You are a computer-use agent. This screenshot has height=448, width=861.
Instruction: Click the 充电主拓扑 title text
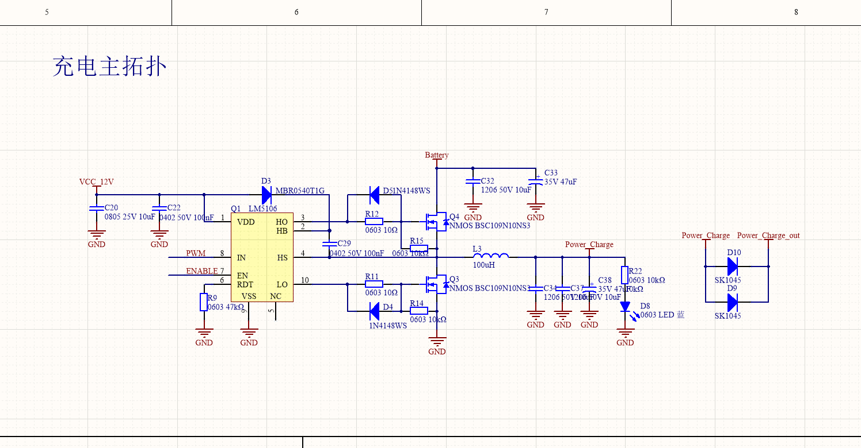109,67
